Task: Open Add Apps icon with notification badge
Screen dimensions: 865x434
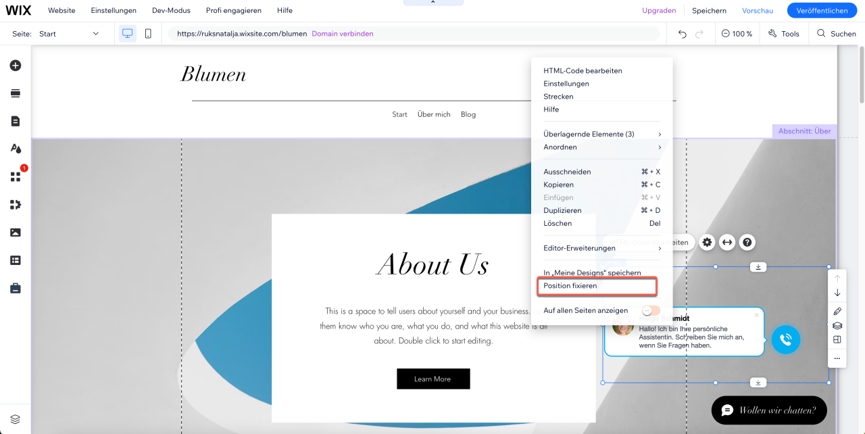Action: (16, 176)
